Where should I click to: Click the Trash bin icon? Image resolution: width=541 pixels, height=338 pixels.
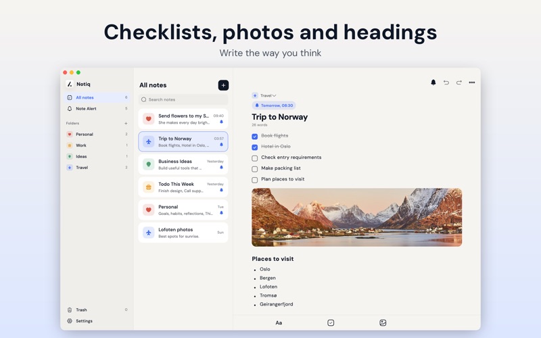coord(70,310)
